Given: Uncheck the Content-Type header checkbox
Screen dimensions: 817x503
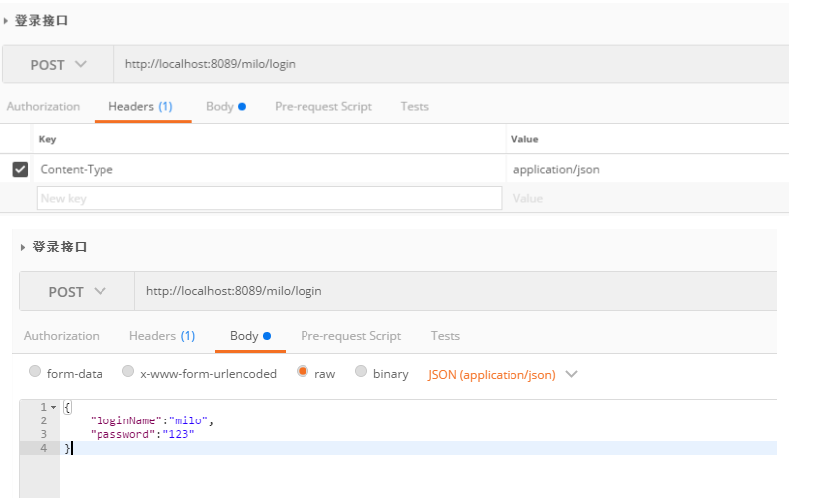Looking at the screenshot, I should 20,169.
